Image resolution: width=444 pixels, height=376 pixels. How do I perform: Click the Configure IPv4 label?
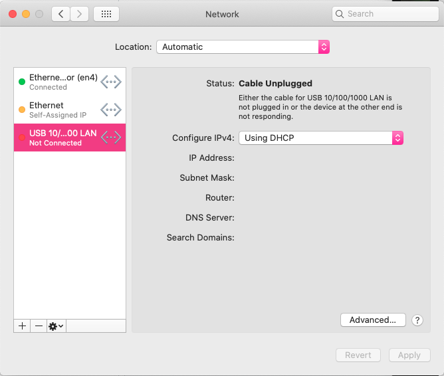203,138
